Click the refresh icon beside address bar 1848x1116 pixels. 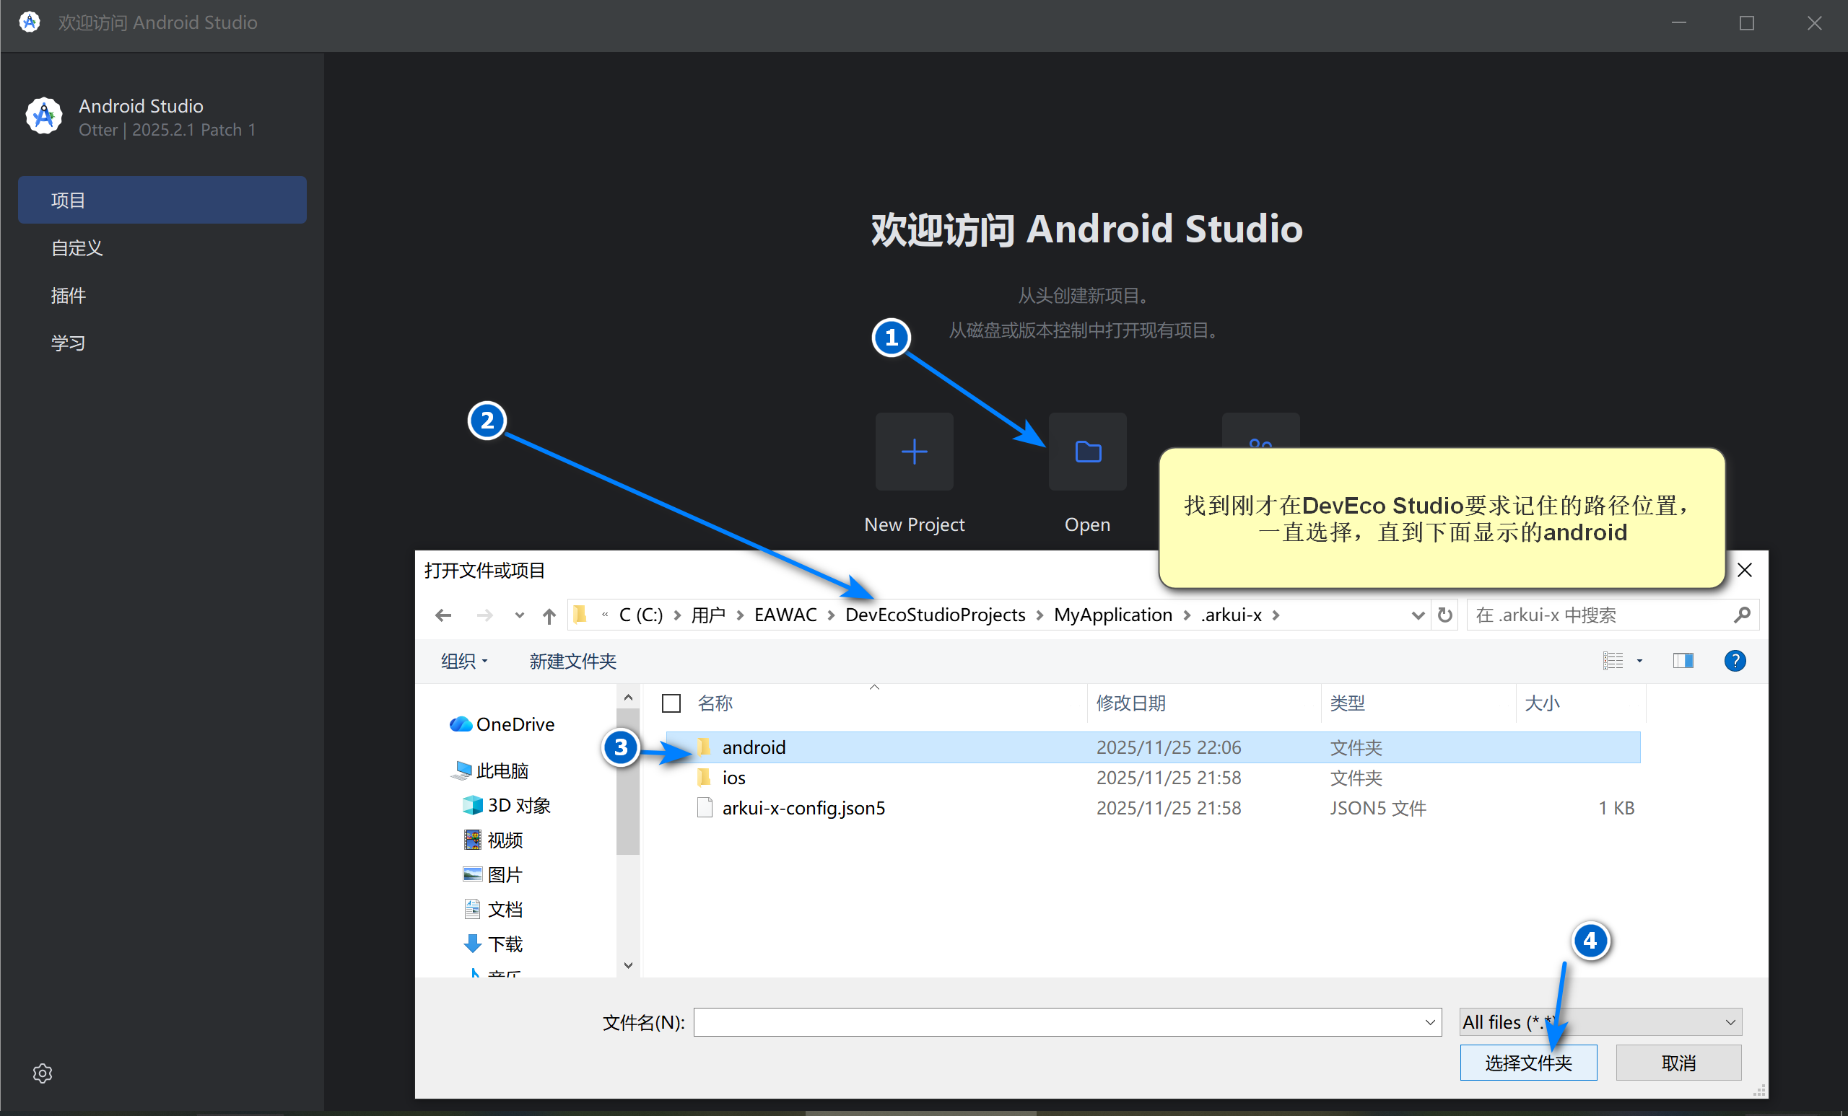tap(1444, 615)
